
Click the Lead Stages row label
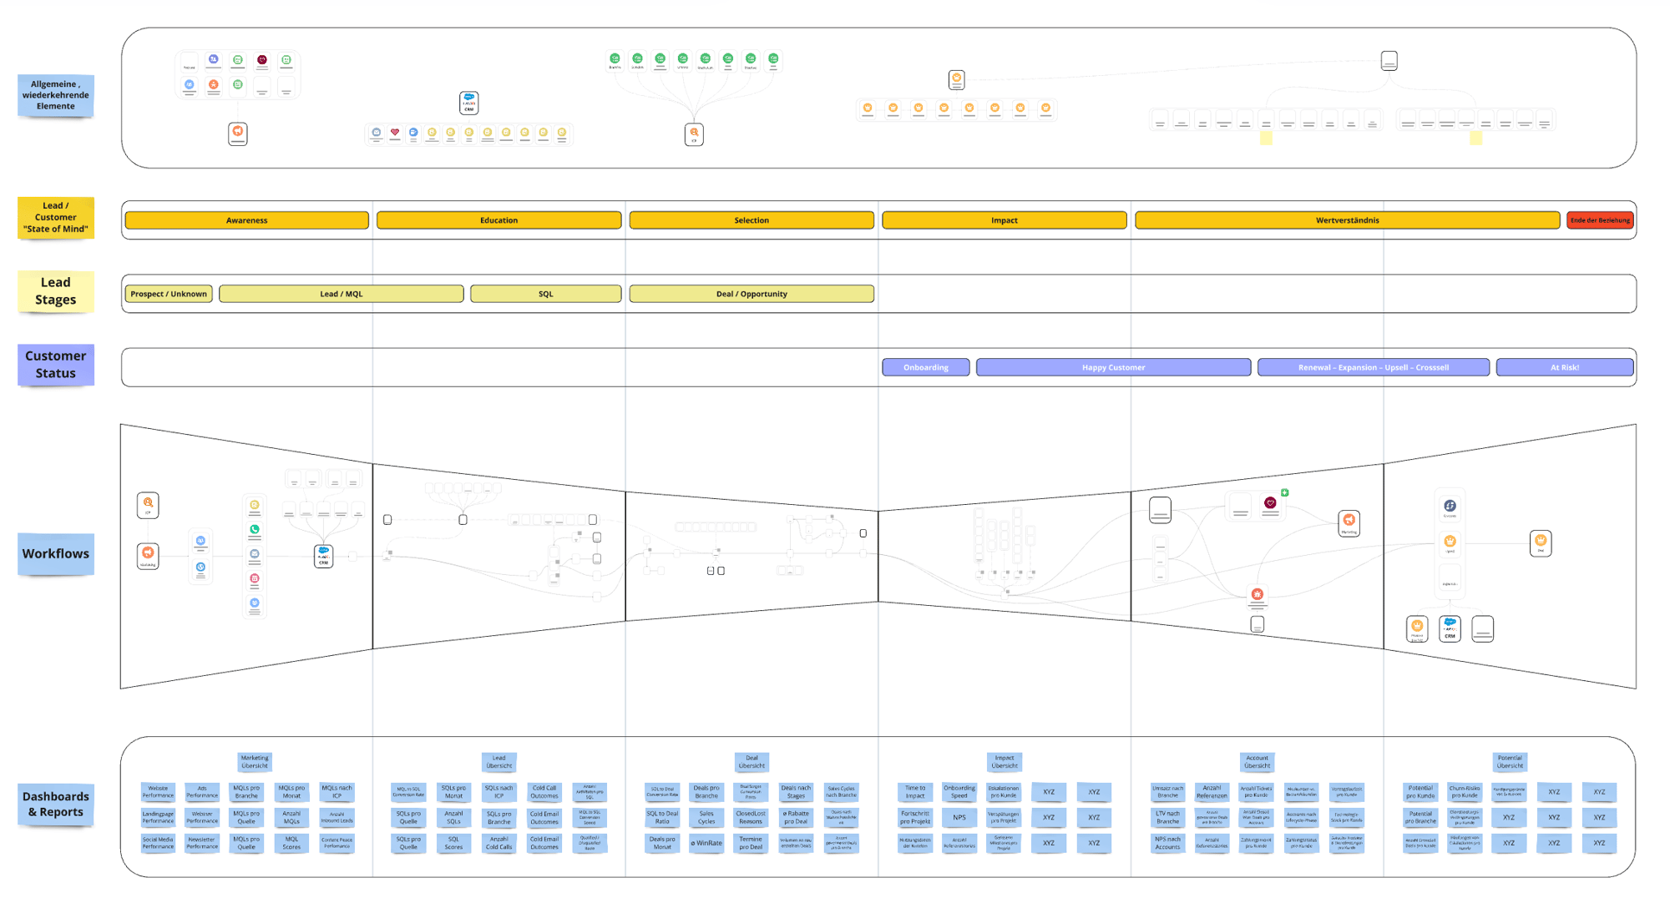56,291
